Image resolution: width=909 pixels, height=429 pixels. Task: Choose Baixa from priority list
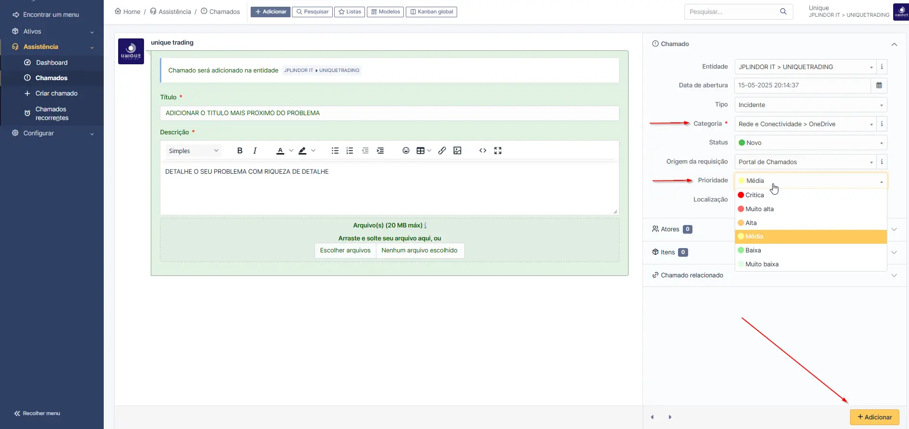(x=753, y=250)
